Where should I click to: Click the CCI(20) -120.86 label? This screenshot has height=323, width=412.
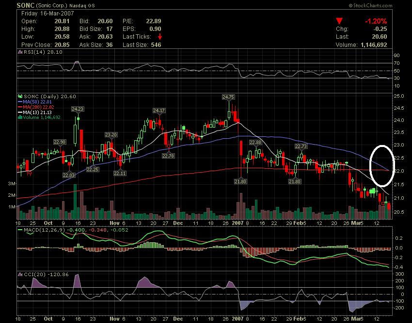click(46, 275)
